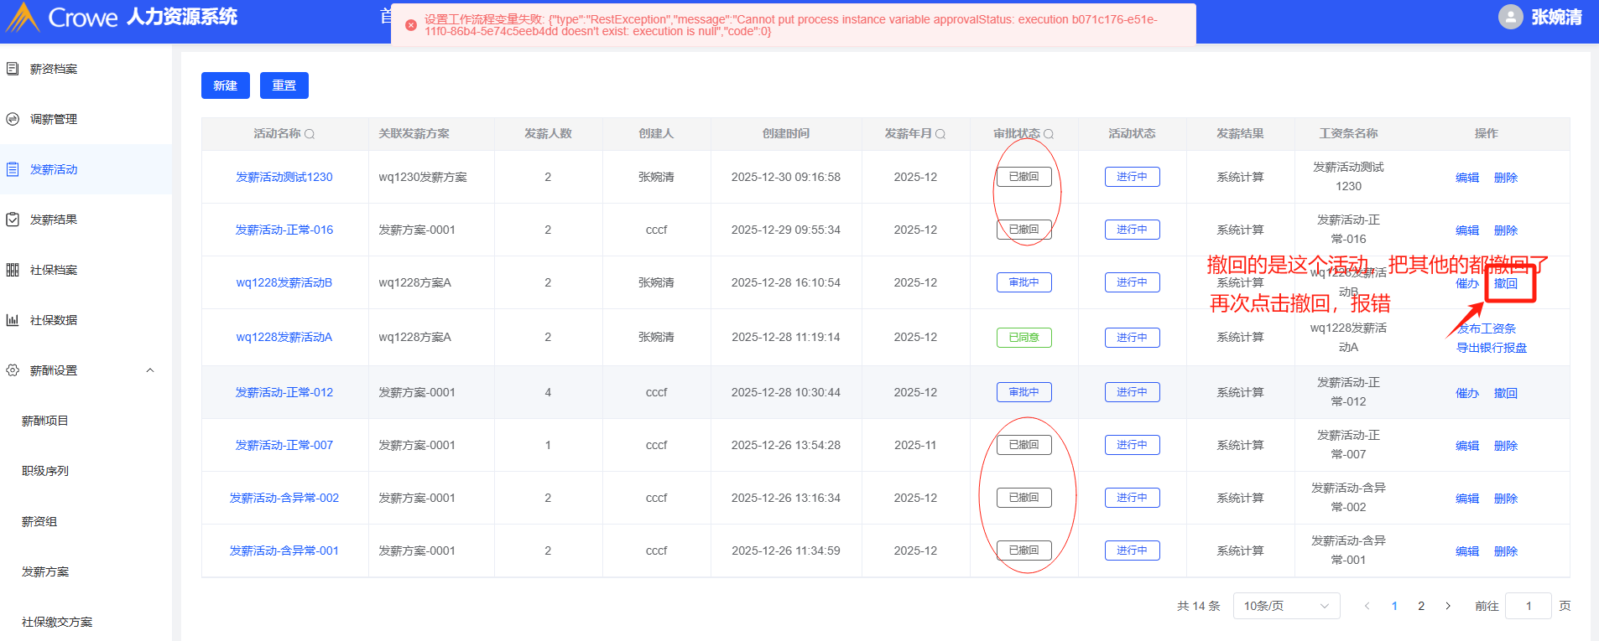This screenshot has height=641, width=1599.
Task: Click 撤回 for 发薪活动-正常-012 row
Action: pos(1506,393)
